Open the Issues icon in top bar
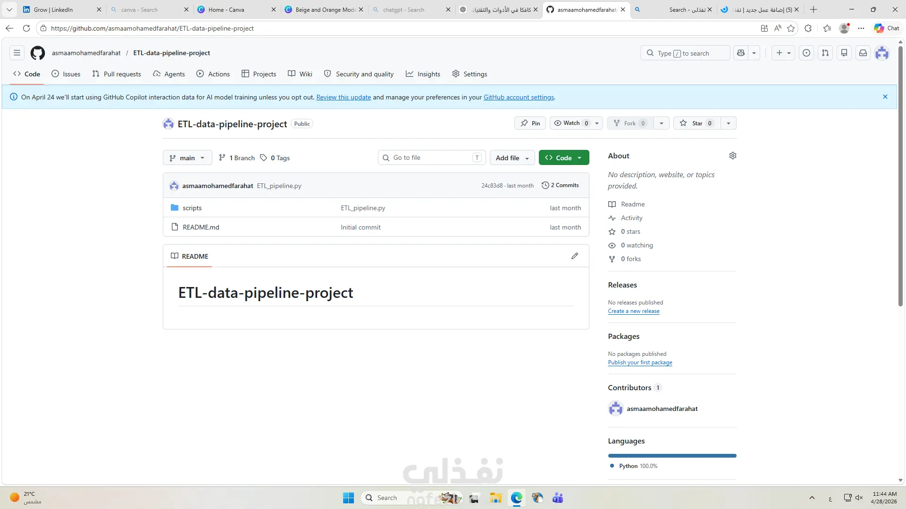The image size is (906, 509). pyautogui.click(x=806, y=53)
